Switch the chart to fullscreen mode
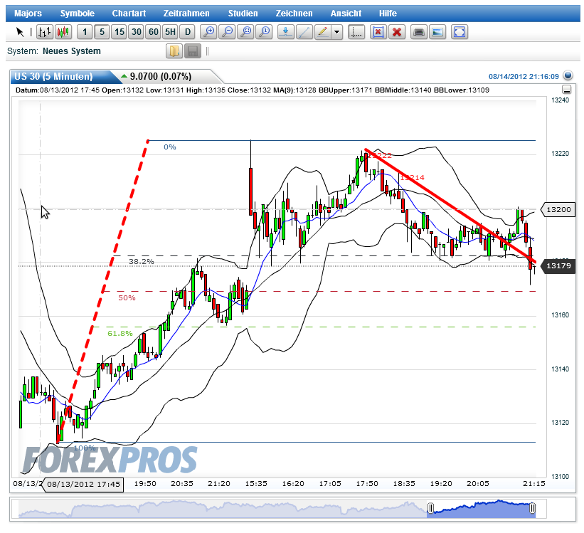Screen dimensions: 584x533 click(x=459, y=32)
